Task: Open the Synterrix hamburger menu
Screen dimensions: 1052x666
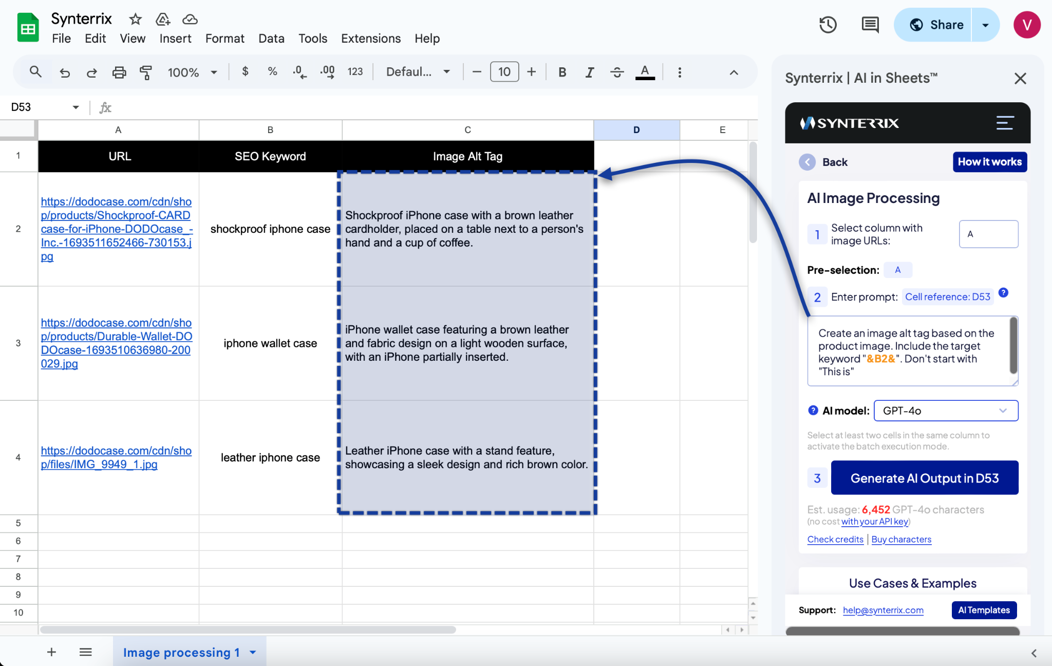Action: coord(1005,123)
